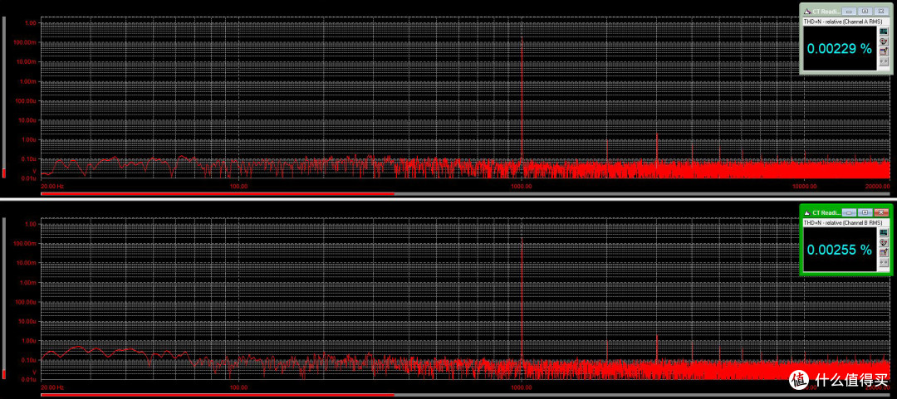
Task: Click the 0.00229 % reading value
Action: tap(839, 49)
